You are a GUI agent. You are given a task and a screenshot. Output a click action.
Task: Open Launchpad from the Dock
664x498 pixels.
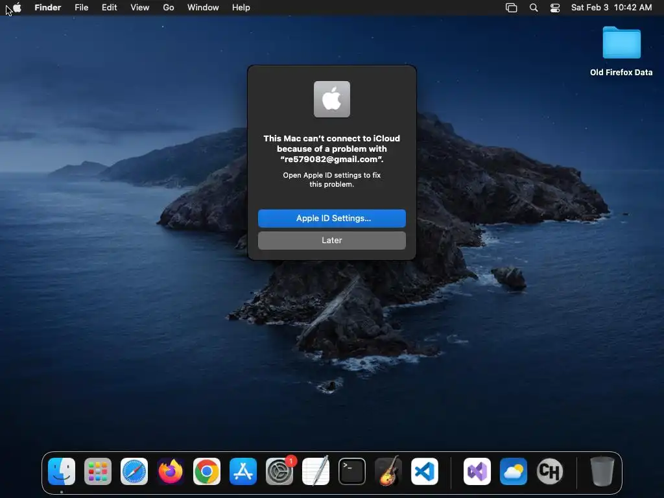point(98,471)
